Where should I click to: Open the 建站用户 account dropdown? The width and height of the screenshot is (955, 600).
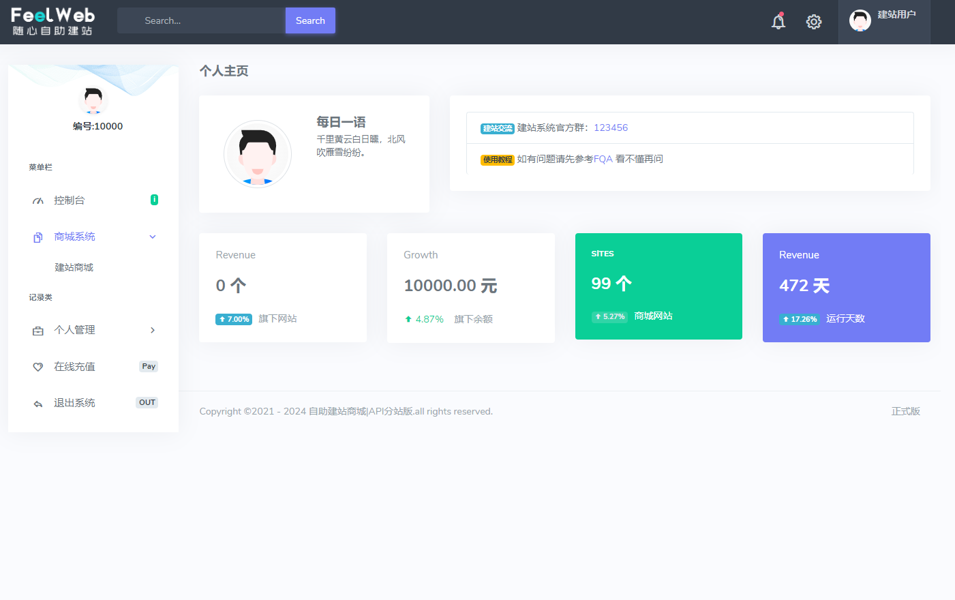[896, 15]
